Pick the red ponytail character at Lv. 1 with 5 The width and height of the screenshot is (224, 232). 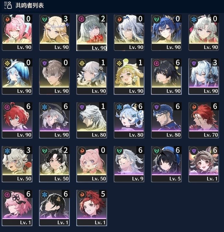pos(92,208)
